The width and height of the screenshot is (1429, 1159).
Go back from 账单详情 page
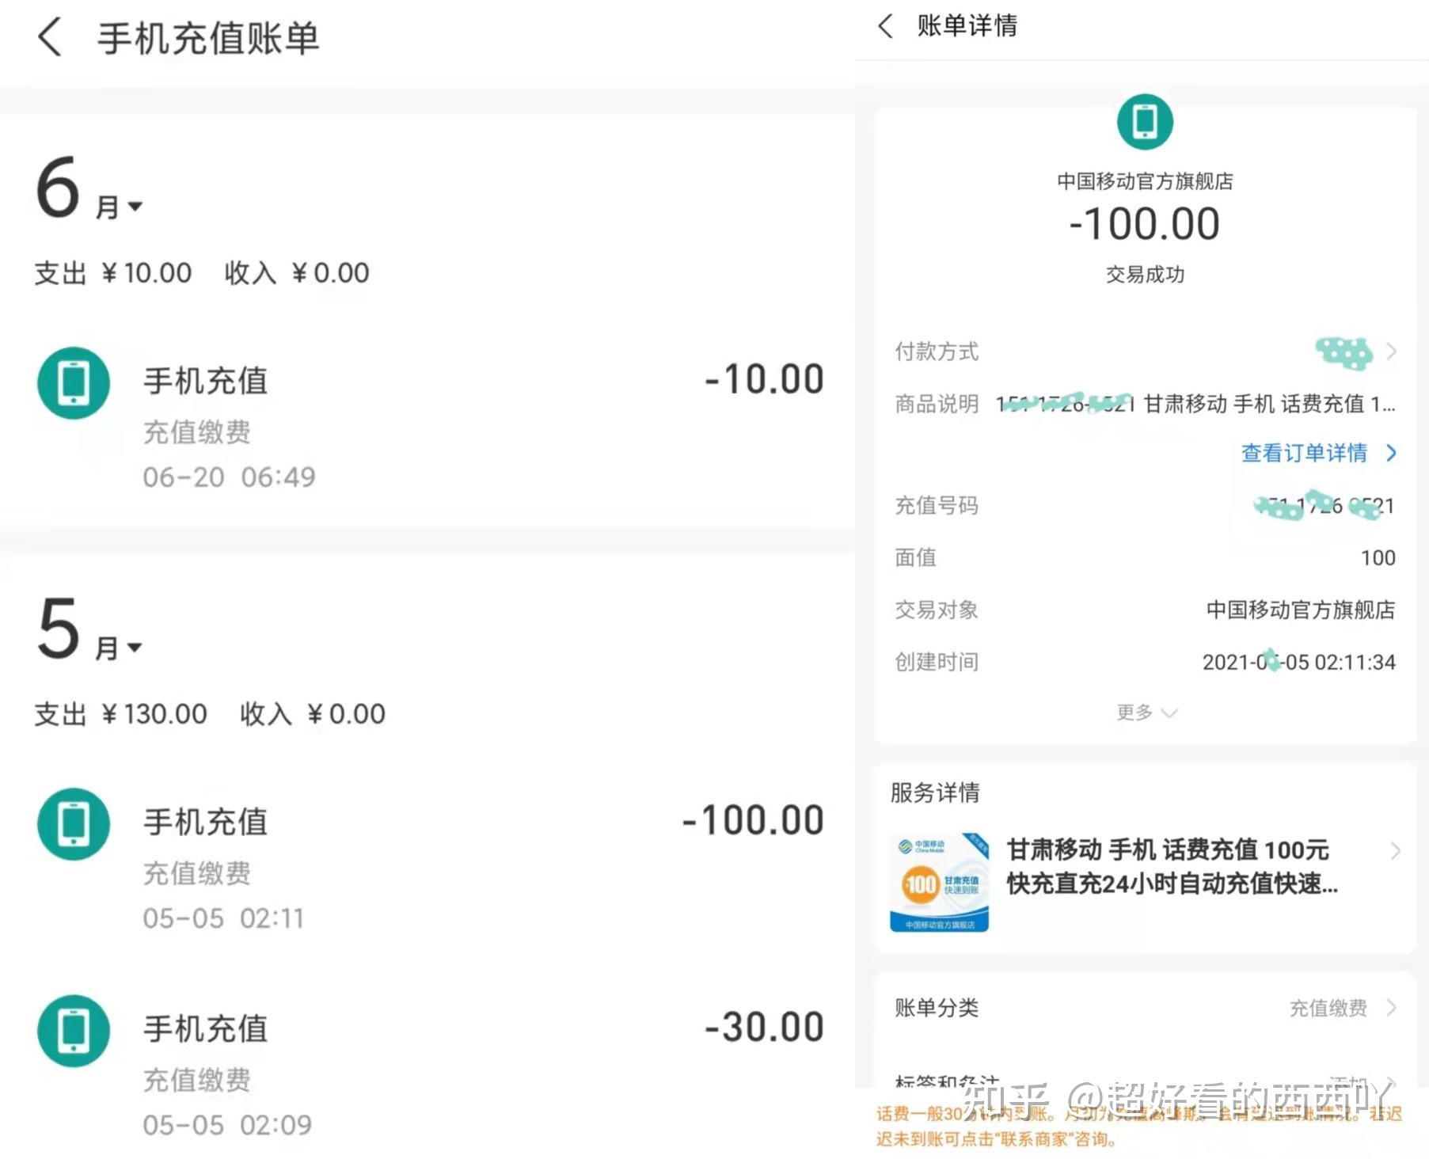coord(886,26)
